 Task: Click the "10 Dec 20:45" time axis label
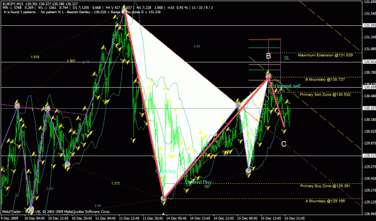pos(82,219)
